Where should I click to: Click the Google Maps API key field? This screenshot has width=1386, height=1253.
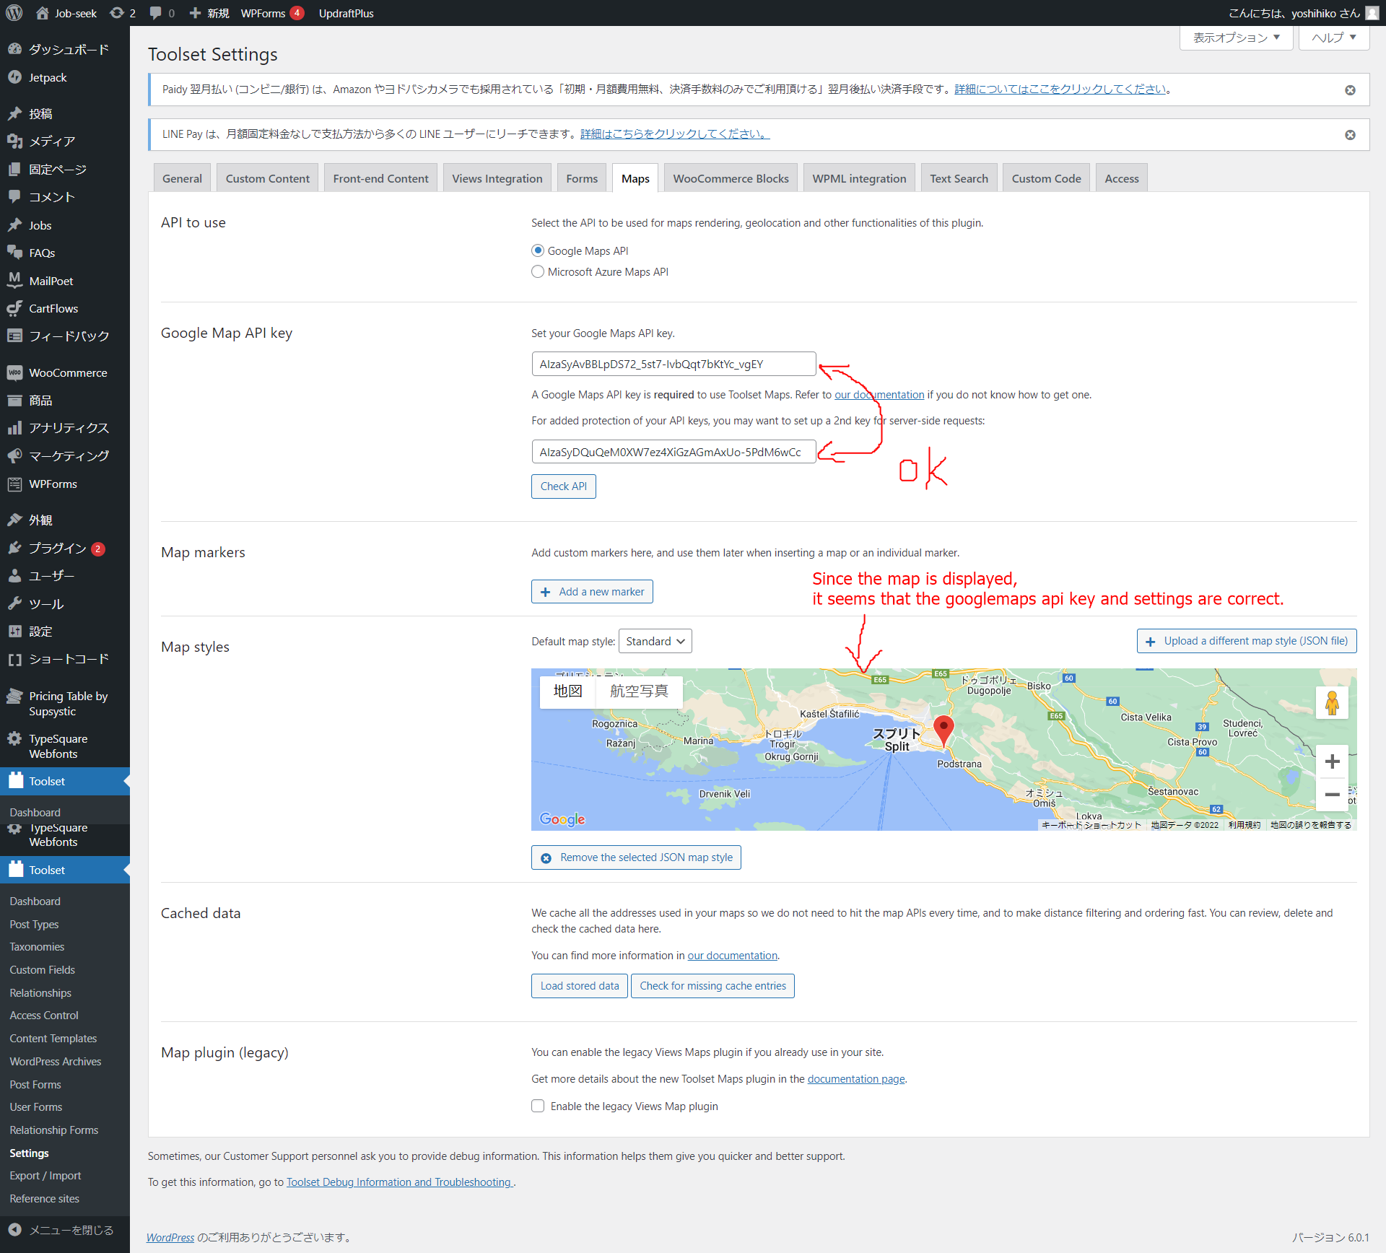click(674, 364)
